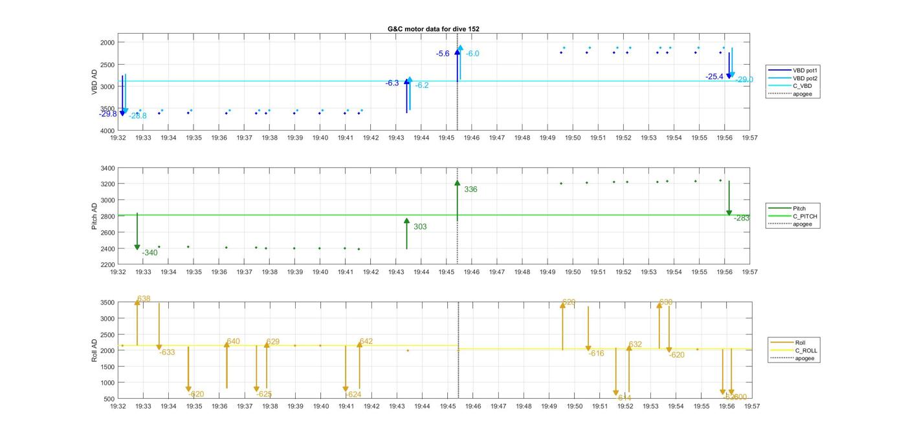The width and height of the screenshot is (906, 448).
Task: Click the '632' roll data label
Action: tap(635, 345)
